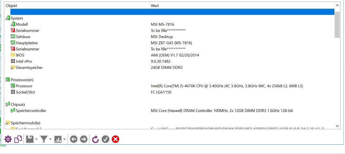The width and height of the screenshot is (345, 154).
Task: Select the System category row
Action: click(x=169, y=18)
